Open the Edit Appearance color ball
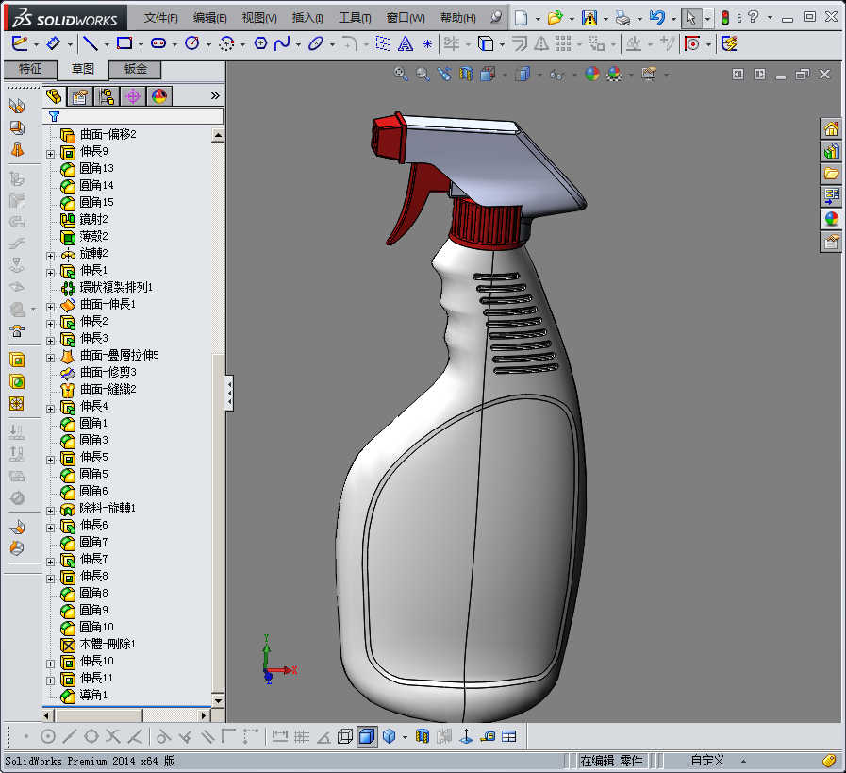This screenshot has height=773, width=846. pyautogui.click(x=592, y=74)
